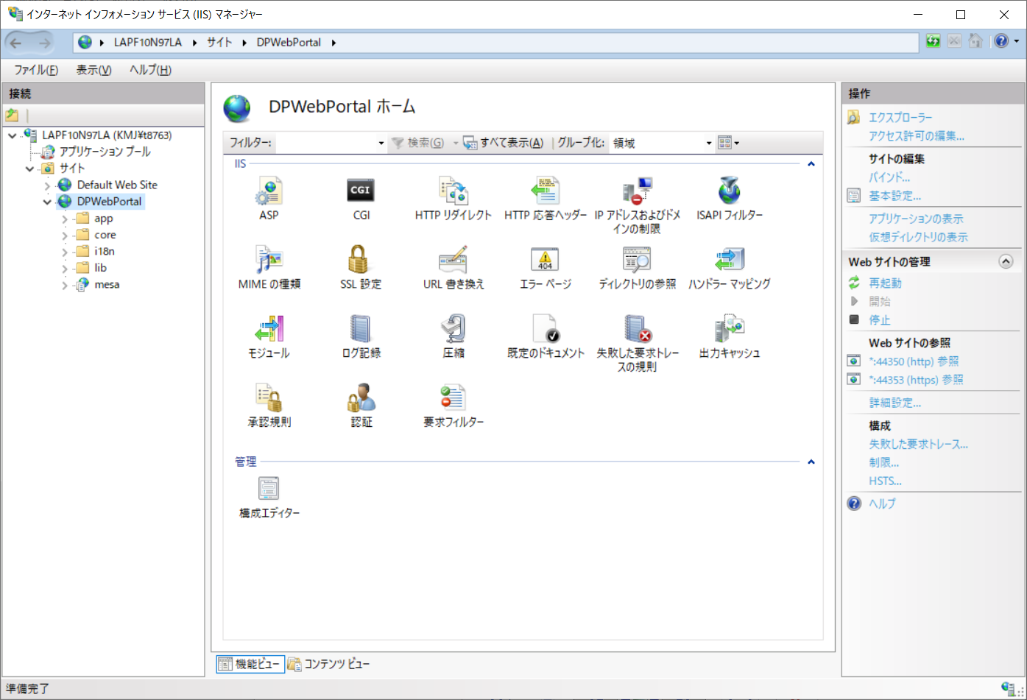The height and width of the screenshot is (700, 1027).
Task: Open the ヘルプ(H) menu
Action: (x=150, y=70)
